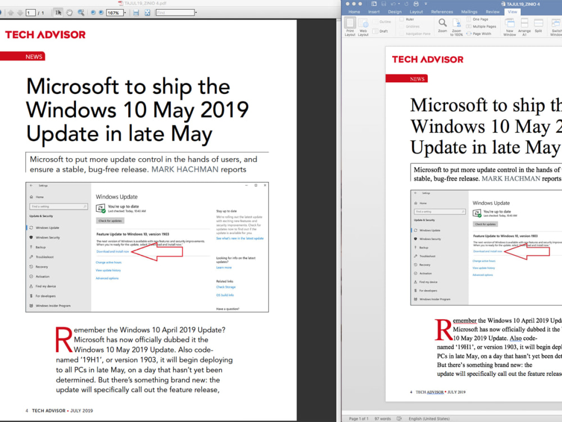
Task: Click the MARK HACHMAN byline in Word document
Action: [511, 179]
